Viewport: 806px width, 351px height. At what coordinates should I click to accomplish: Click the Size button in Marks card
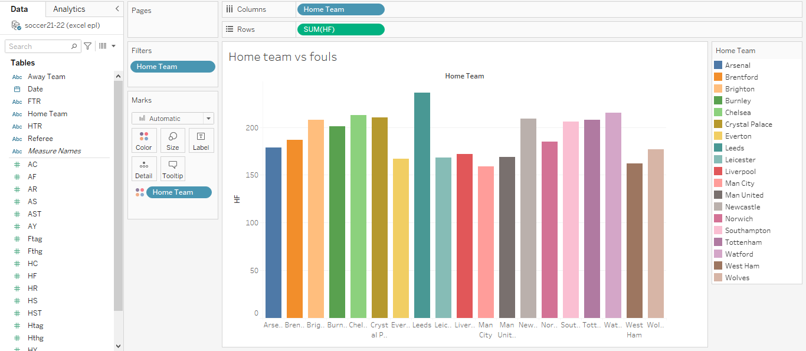coord(172,140)
